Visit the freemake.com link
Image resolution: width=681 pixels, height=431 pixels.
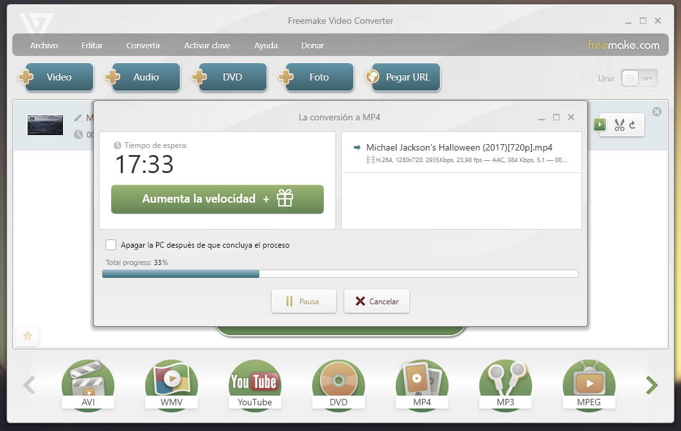click(x=623, y=45)
